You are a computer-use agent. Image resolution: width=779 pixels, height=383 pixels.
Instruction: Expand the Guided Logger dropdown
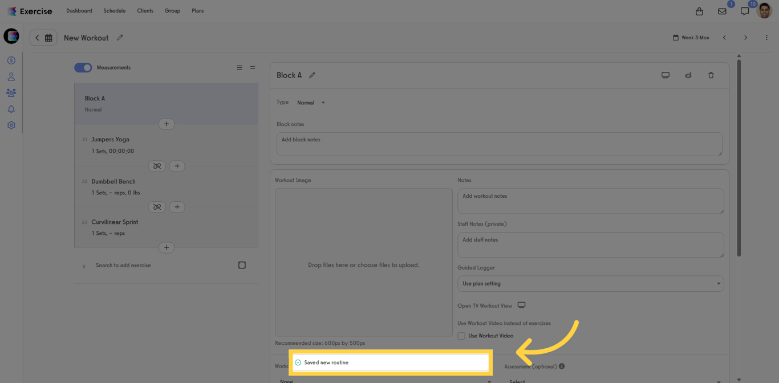pyautogui.click(x=590, y=283)
